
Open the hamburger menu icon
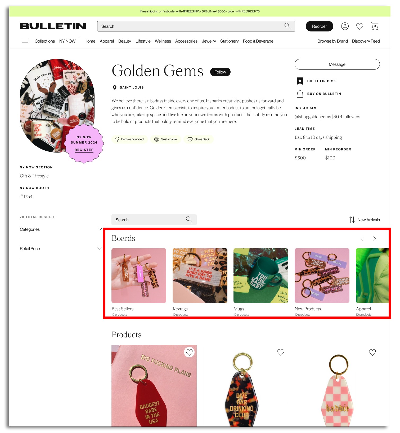pos(25,41)
